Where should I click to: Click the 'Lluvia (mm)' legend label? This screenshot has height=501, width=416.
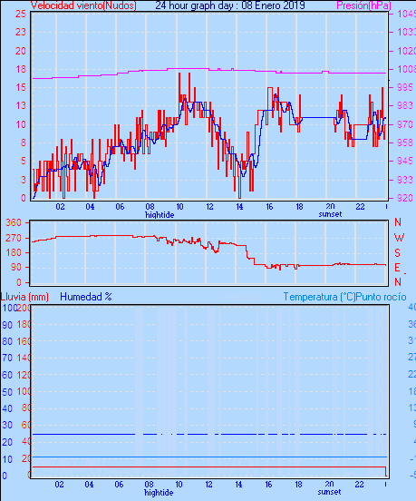click(24, 297)
